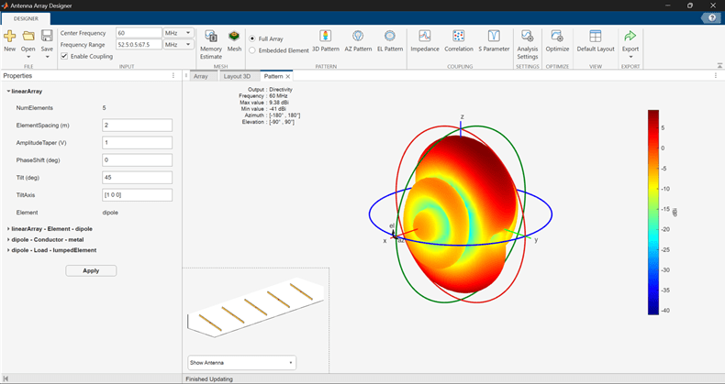
Task: Switch to the Array tab
Action: point(200,76)
